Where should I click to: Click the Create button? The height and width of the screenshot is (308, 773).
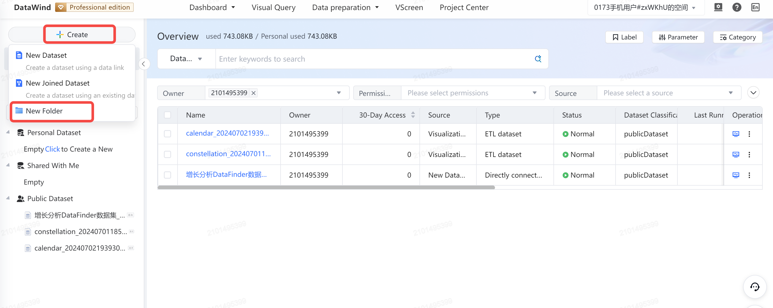72,35
